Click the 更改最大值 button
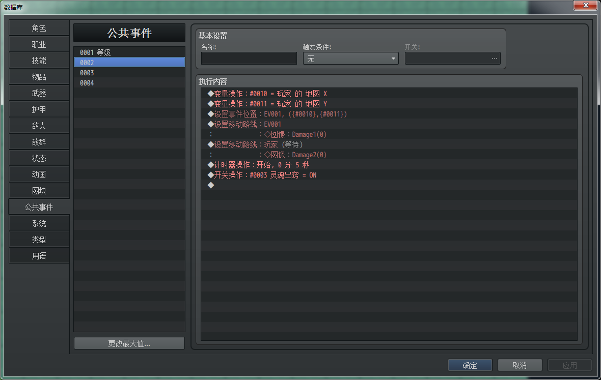 coord(129,343)
